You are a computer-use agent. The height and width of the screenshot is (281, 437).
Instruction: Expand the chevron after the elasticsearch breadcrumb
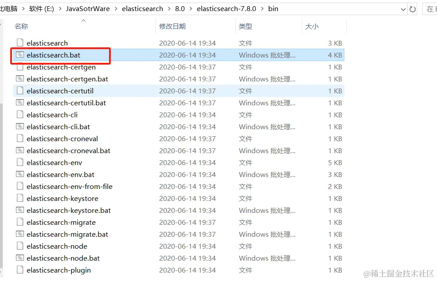tap(169, 9)
